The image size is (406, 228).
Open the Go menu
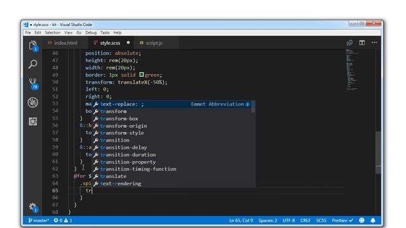(79, 32)
